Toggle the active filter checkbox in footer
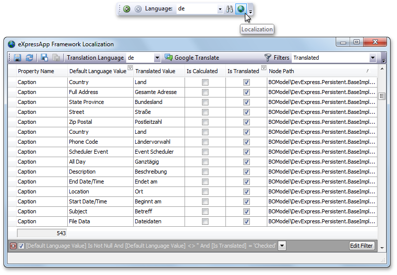The width and height of the screenshot is (397, 275). 21,246
